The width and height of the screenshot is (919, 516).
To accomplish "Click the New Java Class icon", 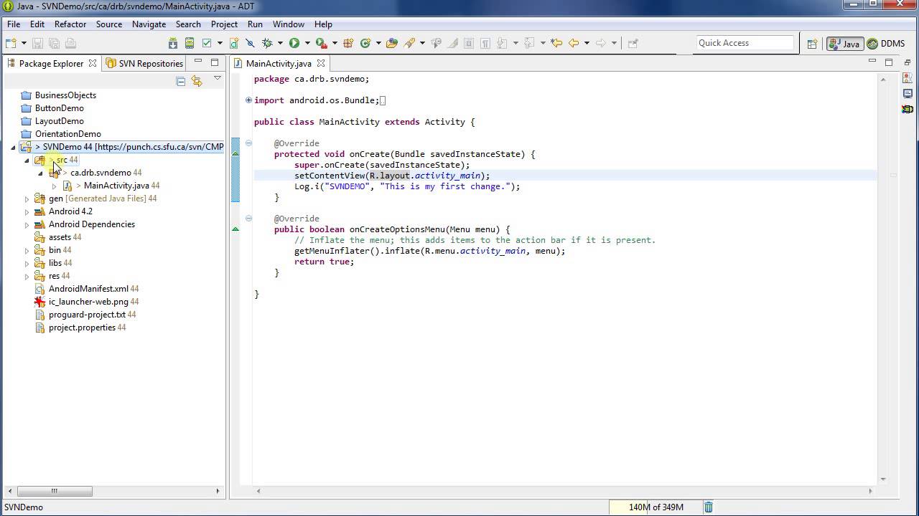I will click(365, 43).
